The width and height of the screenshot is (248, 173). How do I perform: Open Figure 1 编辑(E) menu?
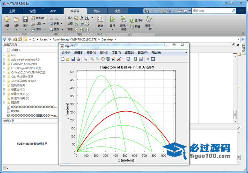pyautogui.click(x=79, y=53)
